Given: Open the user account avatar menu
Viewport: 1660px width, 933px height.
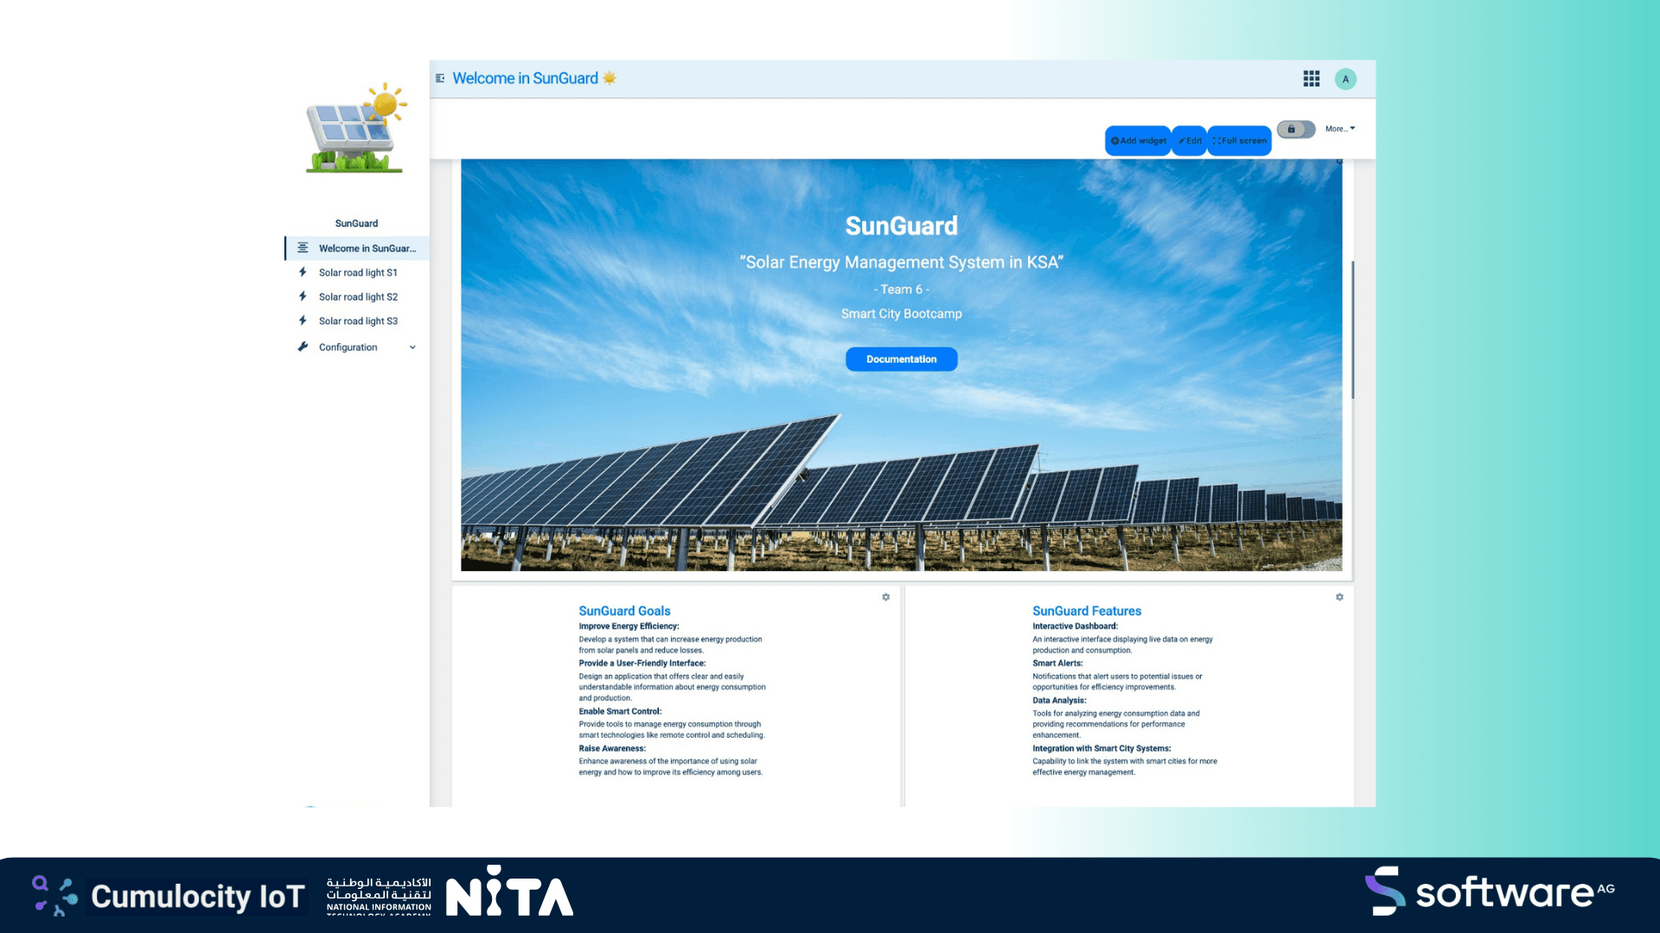Looking at the screenshot, I should click(x=1345, y=79).
